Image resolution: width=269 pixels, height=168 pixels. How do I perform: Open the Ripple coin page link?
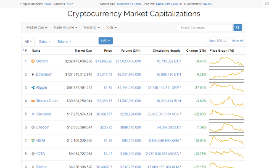42,88
